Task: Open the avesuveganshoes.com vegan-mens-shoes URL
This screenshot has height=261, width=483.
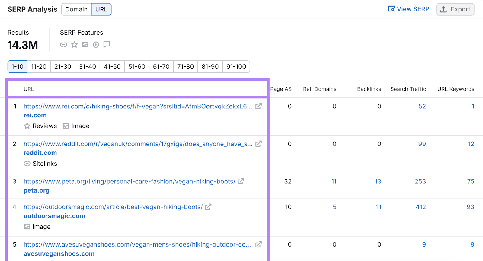Action: click(x=137, y=244)
